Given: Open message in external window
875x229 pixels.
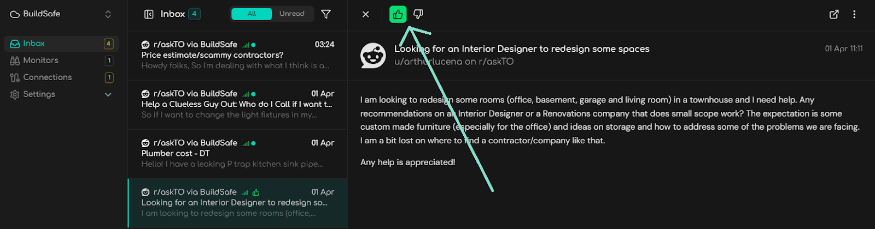Looking at the screenshot, I should click(x=834, y=14).
